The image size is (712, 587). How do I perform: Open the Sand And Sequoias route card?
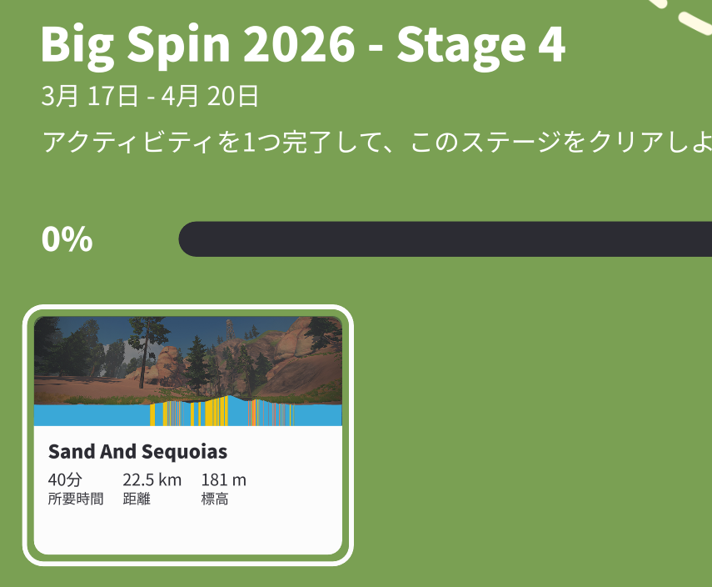point(188,435)
